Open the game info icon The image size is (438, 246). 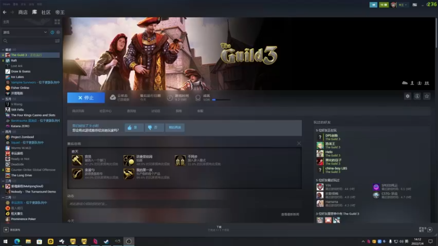coord(417,96)
